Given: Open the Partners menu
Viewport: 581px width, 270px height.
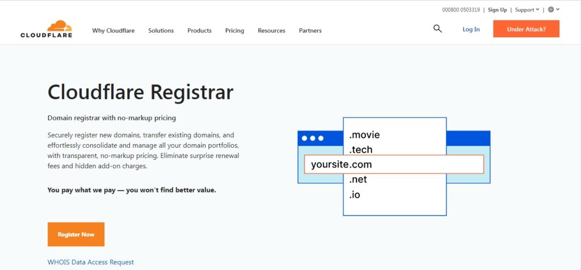Looking at the screenshot, I should click(310, 31).
